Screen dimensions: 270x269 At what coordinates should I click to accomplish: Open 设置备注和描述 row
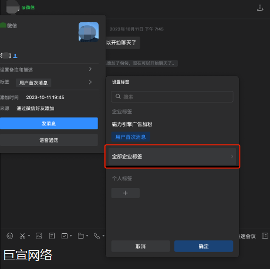point(49,69)
